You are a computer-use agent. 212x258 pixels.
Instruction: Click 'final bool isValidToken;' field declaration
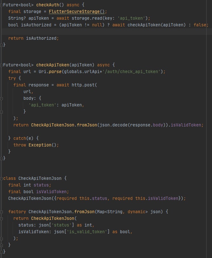(39, 192)
